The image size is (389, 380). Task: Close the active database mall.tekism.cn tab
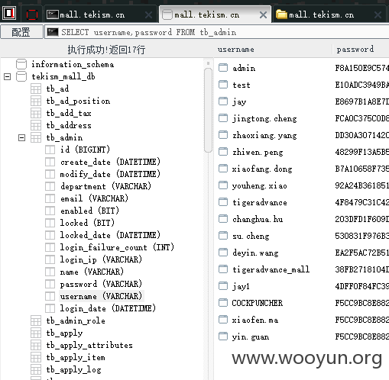[263, 15]
